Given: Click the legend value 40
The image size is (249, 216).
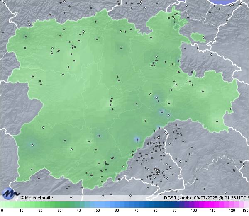Looking at the screenshot, I should (x=78, y=211).
